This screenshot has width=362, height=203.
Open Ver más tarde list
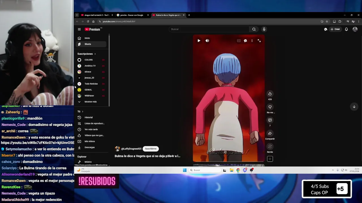[91, 129]
